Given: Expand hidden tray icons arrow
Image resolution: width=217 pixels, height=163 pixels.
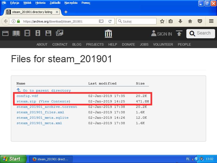Looking at the screenshot, I should (x=196, y=159).
